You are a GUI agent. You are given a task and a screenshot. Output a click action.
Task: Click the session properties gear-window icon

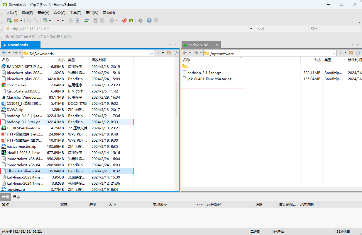click(45, 20)
